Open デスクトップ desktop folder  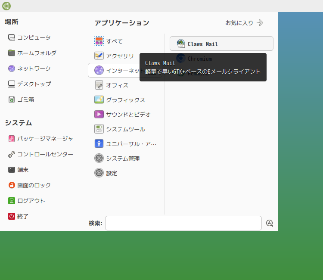[29, 84]
